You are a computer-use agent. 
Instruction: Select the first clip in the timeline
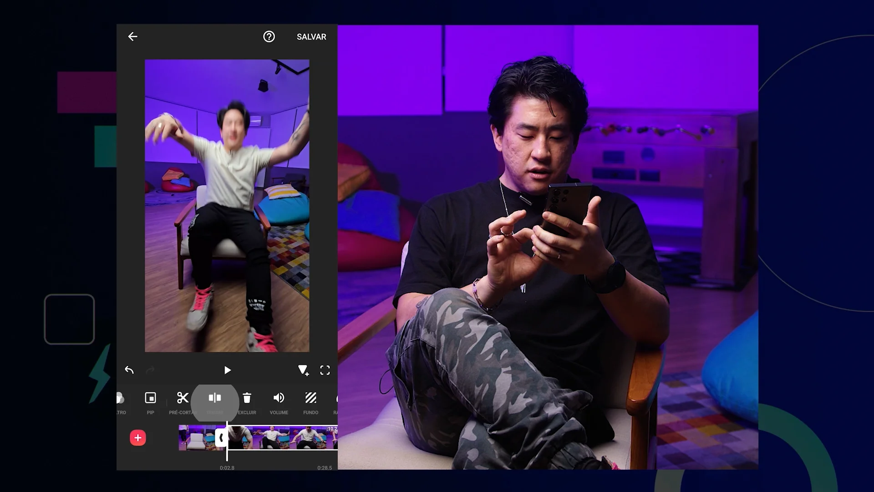tap(196, 438)
